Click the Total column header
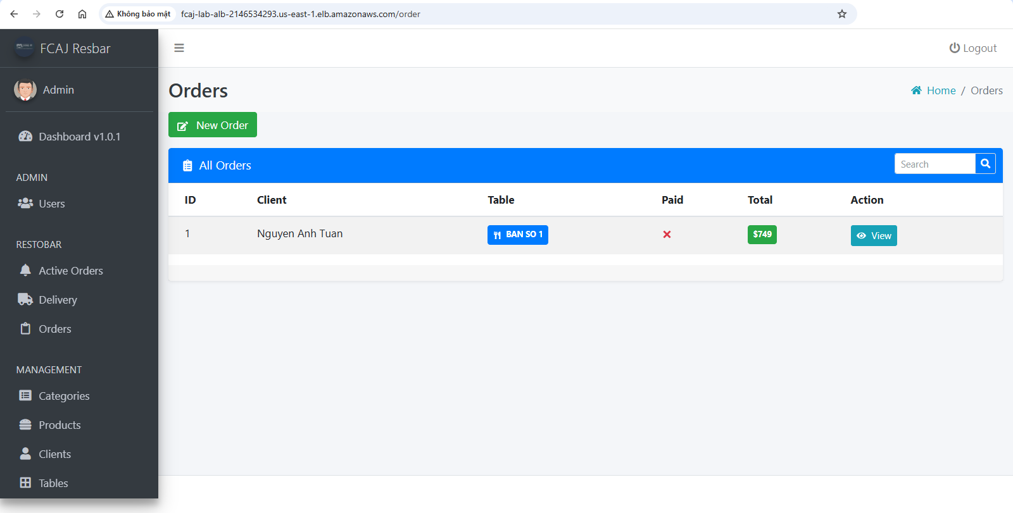Viewport: 1013px width, 513px height. point(760,200)
